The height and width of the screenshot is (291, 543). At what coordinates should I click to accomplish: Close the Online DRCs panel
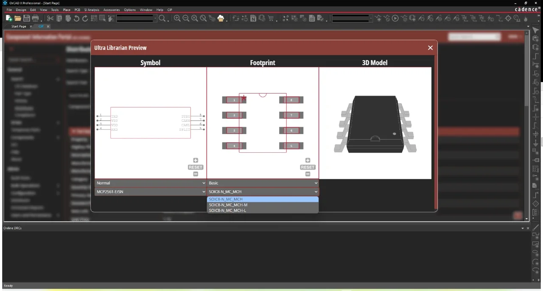click(x=529, y=228)
